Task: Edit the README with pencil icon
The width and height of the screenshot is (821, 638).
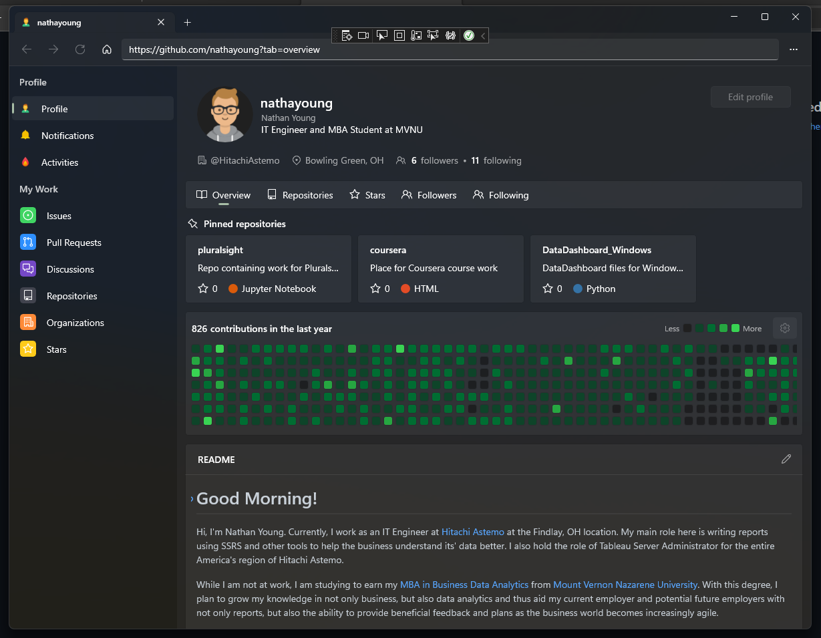Action: [x=786, y=459]
